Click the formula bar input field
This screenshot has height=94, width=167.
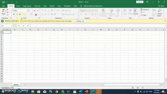tap(97, 26)
